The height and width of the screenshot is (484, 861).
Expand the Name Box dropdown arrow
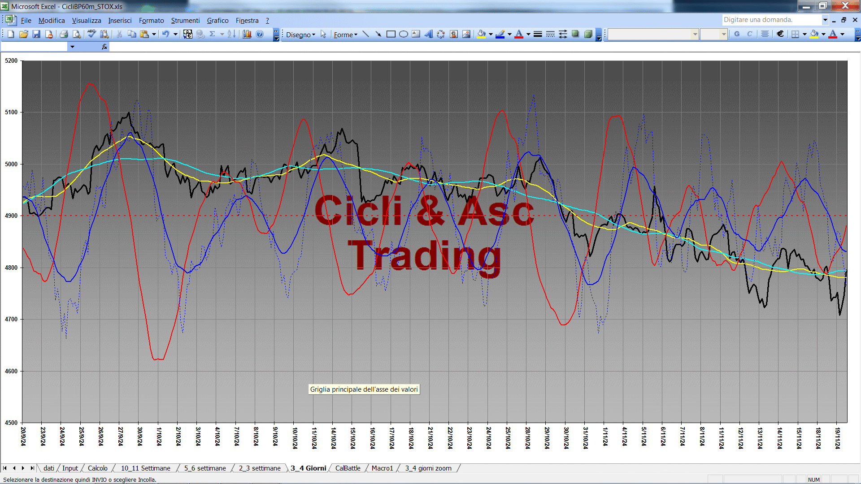72,47
